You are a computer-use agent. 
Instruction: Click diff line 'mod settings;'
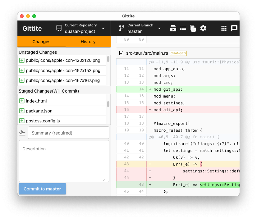pyautogui.click(x=178, y=103)
